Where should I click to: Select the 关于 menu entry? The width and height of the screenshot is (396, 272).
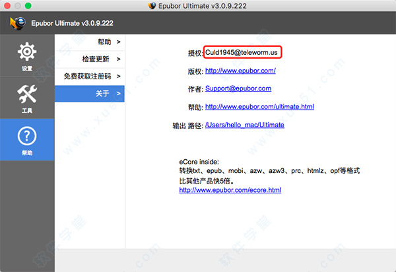click(89, 94)
